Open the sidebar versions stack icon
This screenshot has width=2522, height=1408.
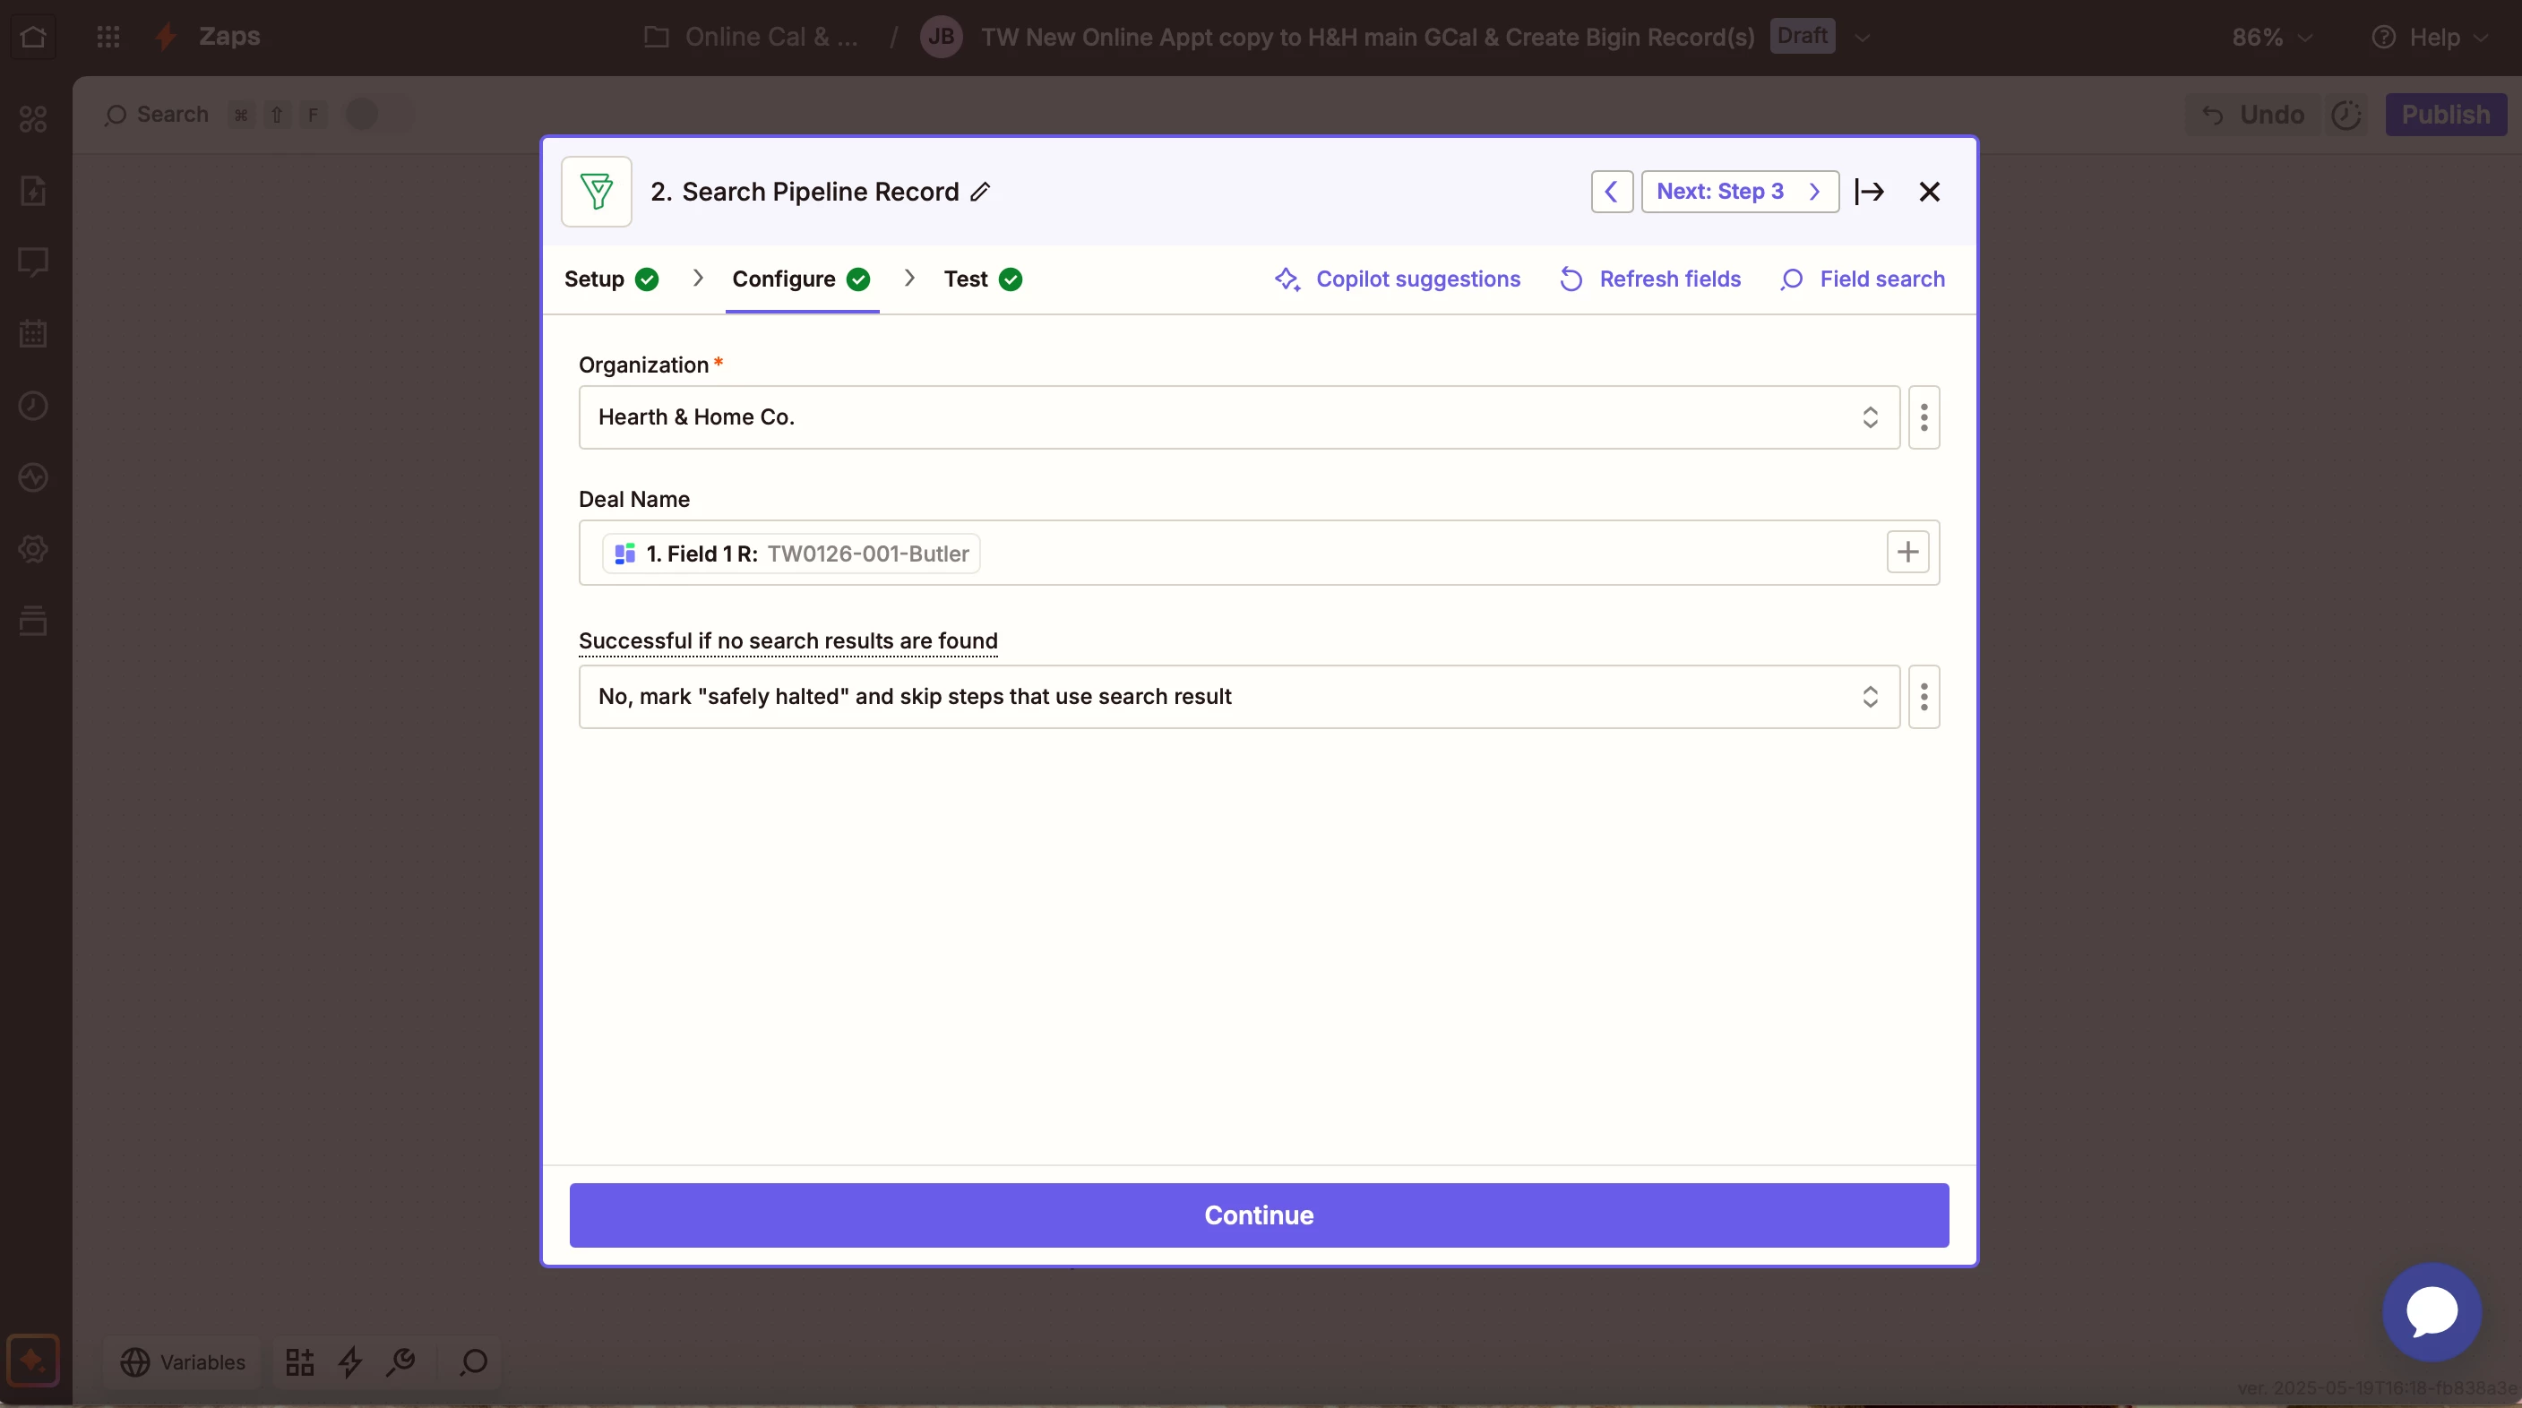coord(33,621)
